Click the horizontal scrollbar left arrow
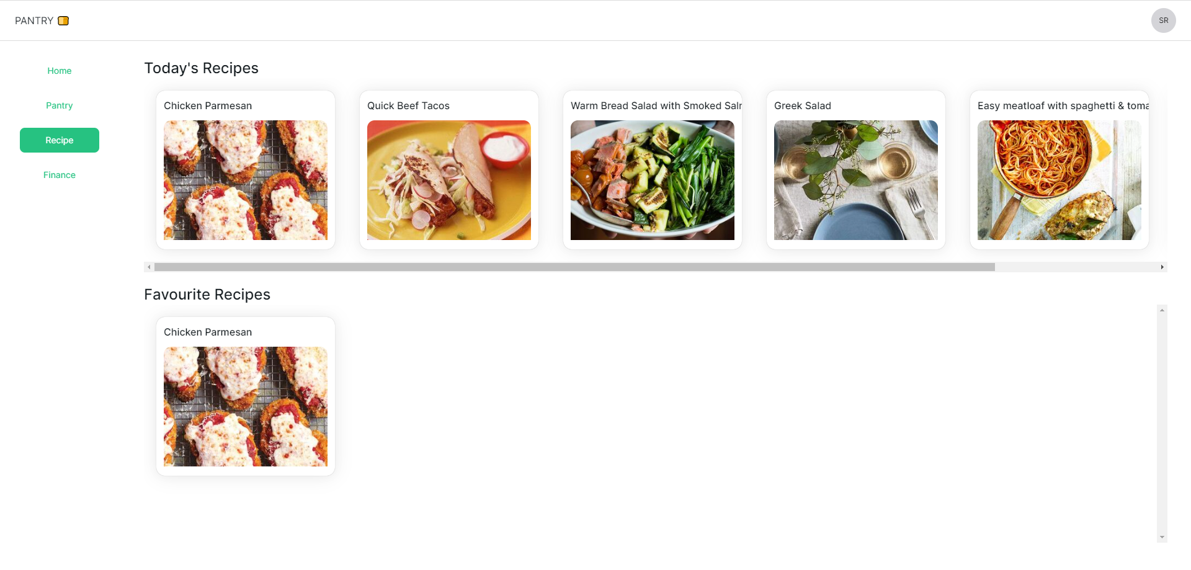Screen dimensions: 1191x570 (149, 267)
